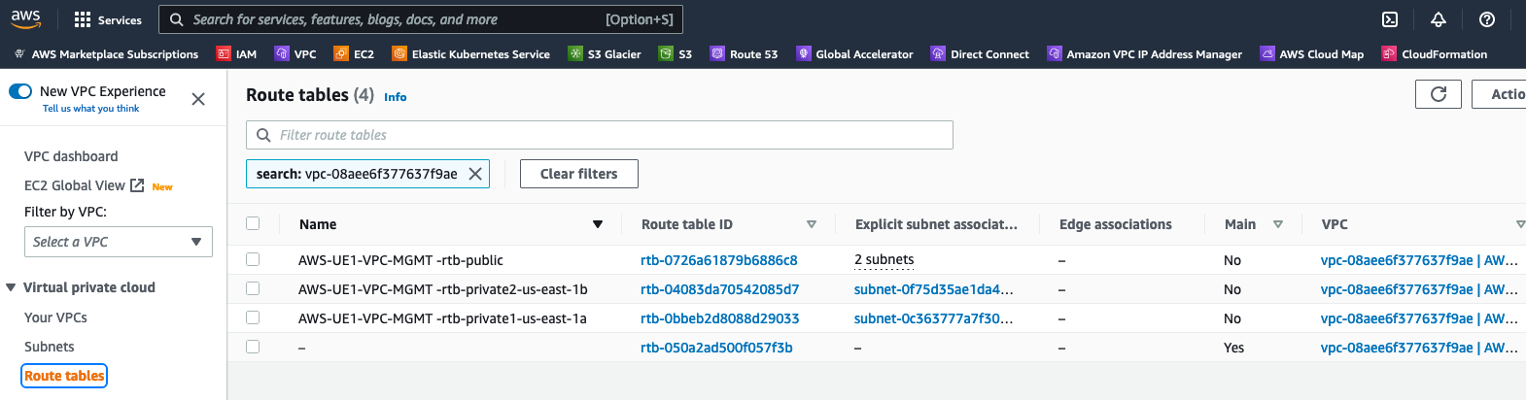The height and width of the screenshot is (400, 1526).
Task: Open the AWS home logo
Action: (x=25, y=18)
